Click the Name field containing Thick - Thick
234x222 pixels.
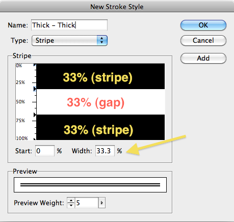(69, 25)
